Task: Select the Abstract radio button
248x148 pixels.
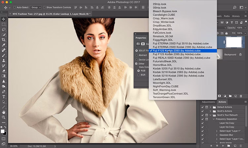Action: pos(137,55)
